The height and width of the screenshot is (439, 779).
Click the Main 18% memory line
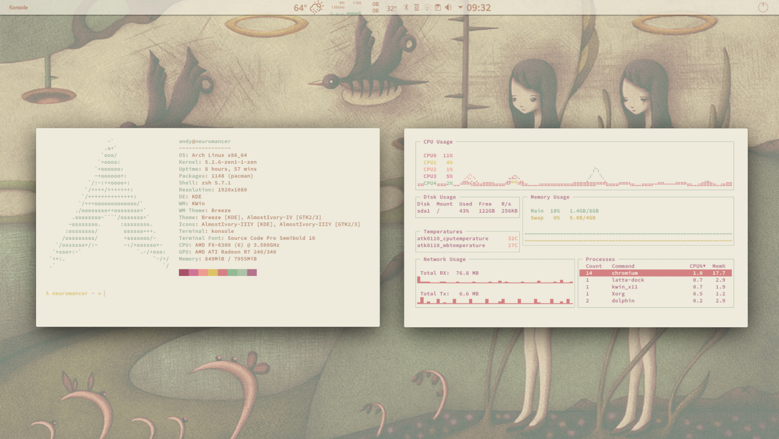click(x=564, y=211)
